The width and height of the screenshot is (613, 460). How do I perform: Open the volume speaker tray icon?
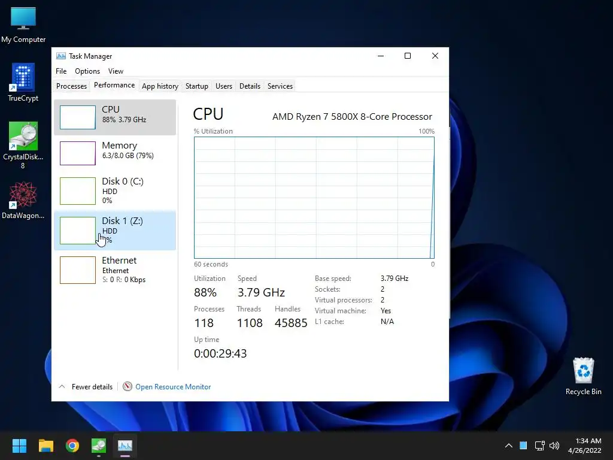(x=554, y=446)
